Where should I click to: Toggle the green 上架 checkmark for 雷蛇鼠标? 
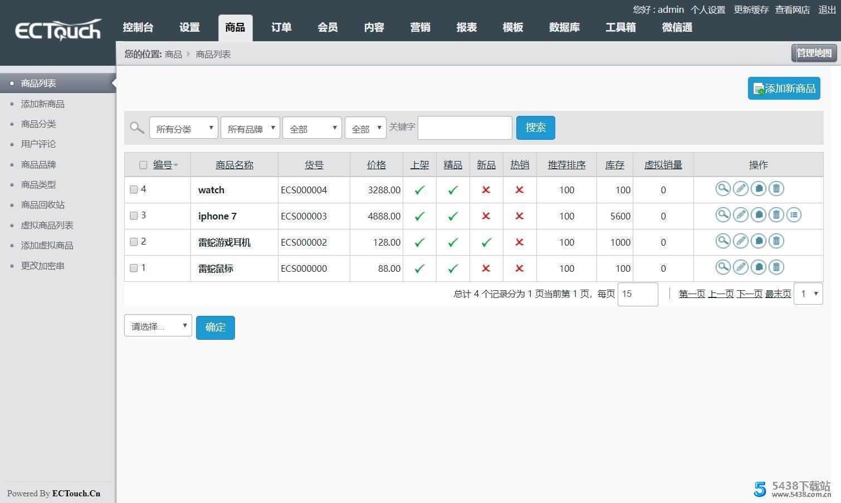tap(419, 268)
